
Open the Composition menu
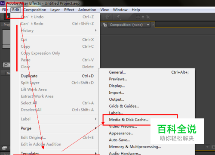(35, 10)
